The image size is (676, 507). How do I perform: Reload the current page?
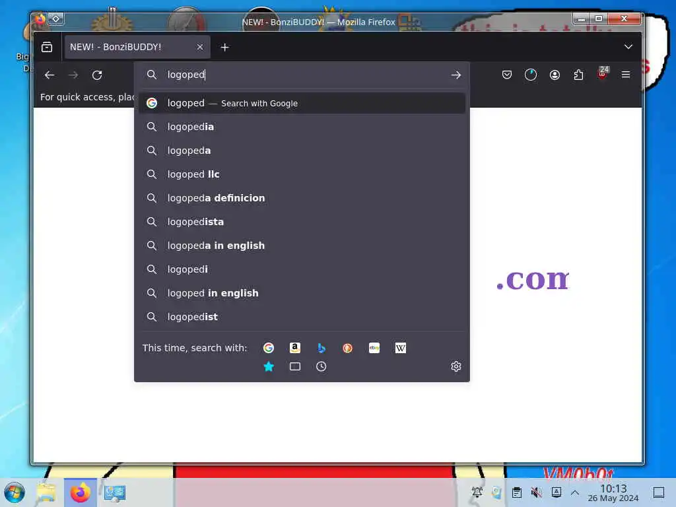tap(97, 75)
